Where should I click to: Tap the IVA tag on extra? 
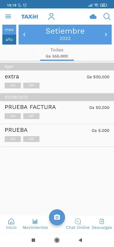(x=13, y=86)
